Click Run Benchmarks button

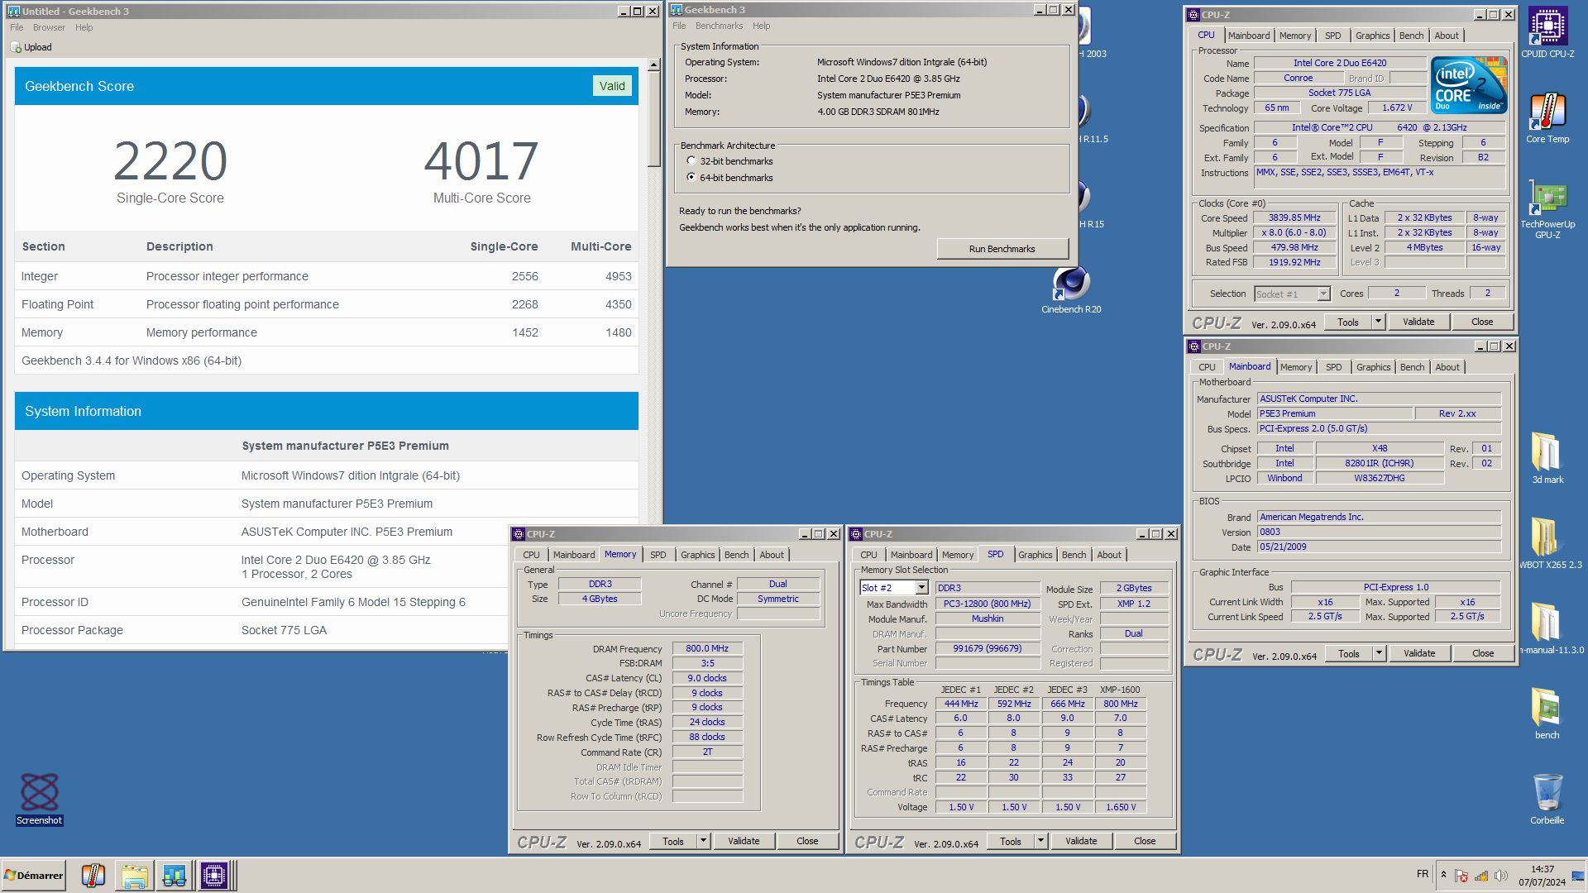click(x=1002, y=249)
